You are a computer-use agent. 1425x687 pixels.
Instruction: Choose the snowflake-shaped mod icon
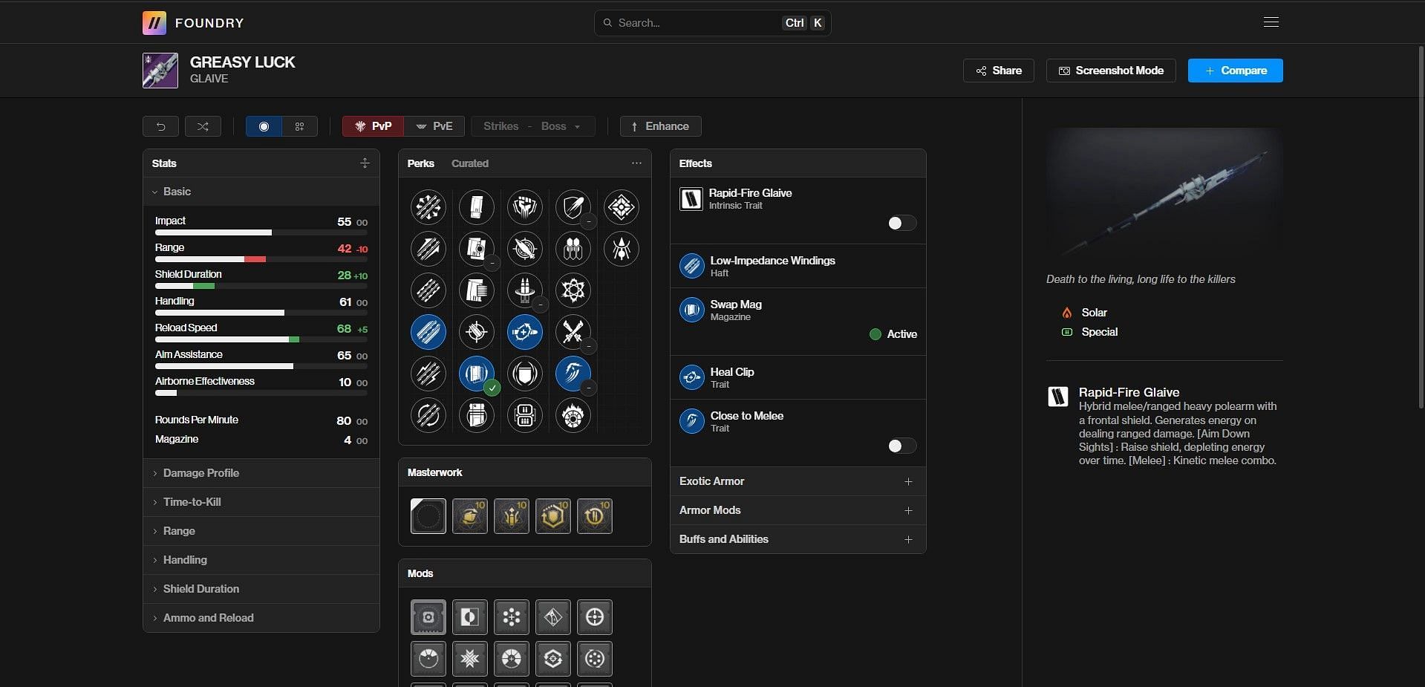coord(470,659)
